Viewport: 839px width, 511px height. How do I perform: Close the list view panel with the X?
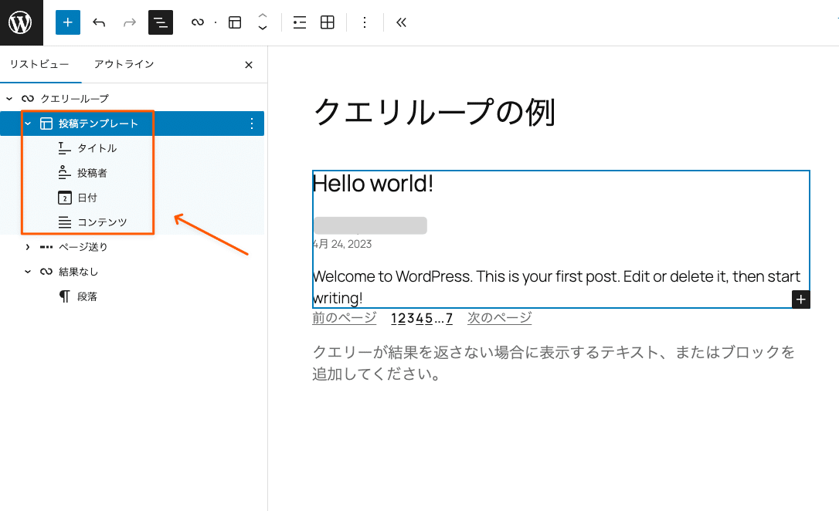tap(248, 65)
